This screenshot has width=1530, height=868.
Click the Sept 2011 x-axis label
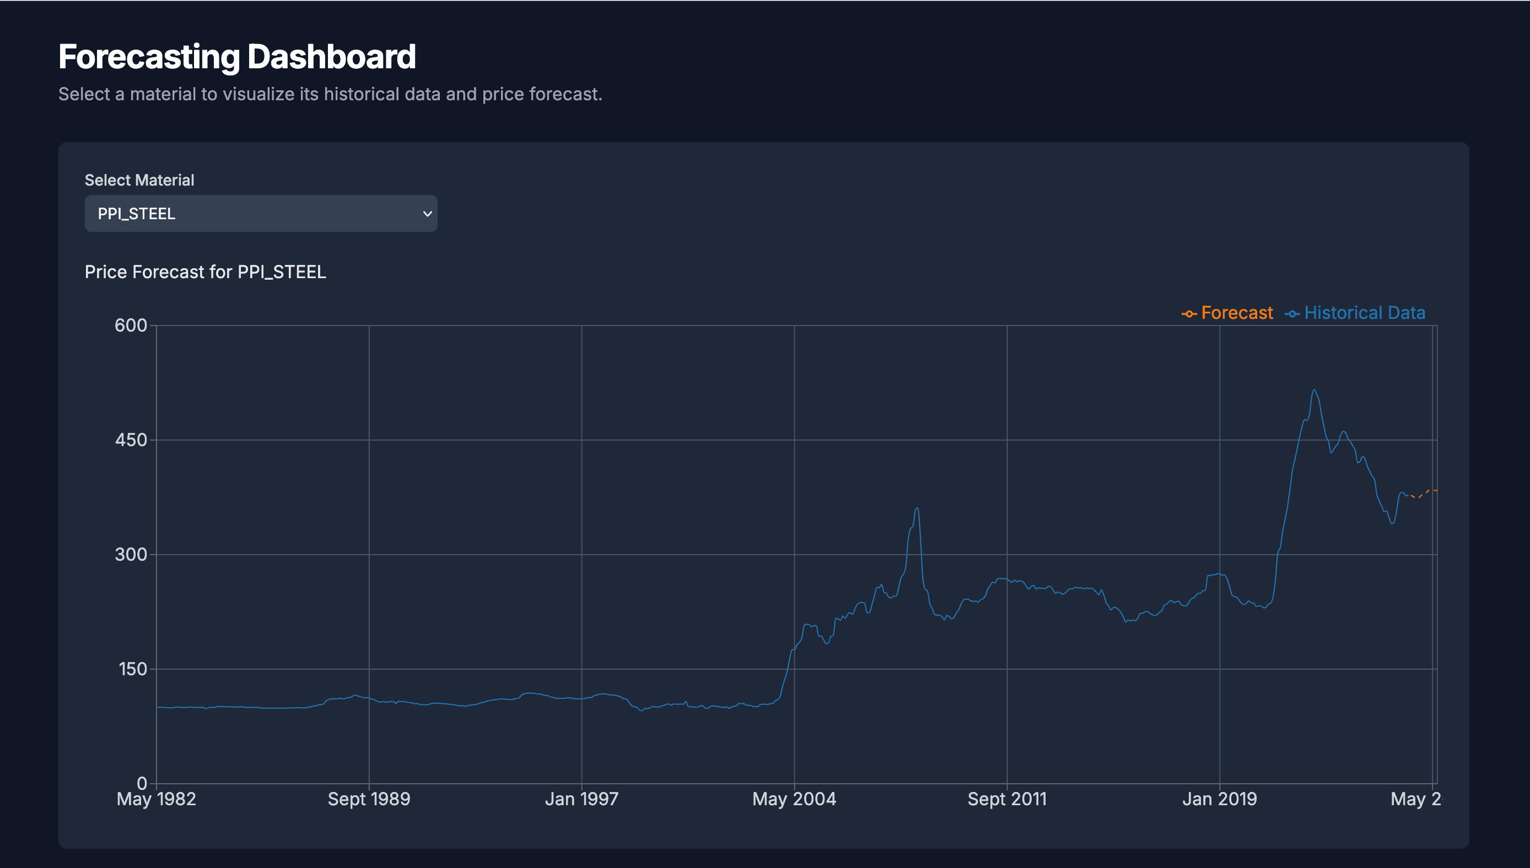pos(1007,799)
